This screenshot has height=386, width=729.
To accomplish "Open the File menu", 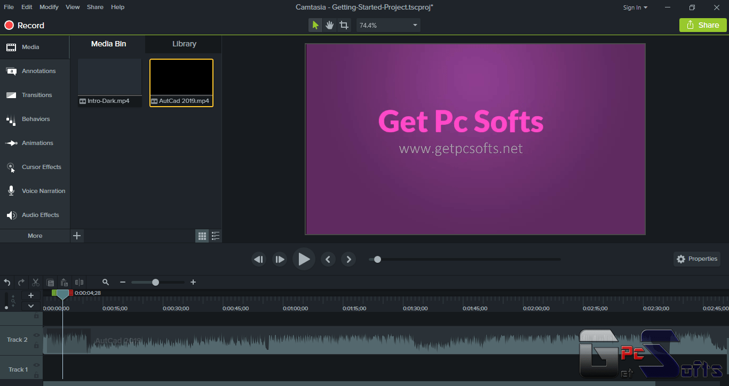I will 9,7.
